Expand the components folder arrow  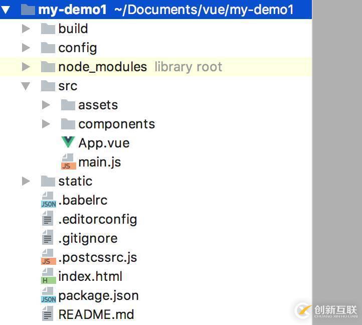point(46,124)
